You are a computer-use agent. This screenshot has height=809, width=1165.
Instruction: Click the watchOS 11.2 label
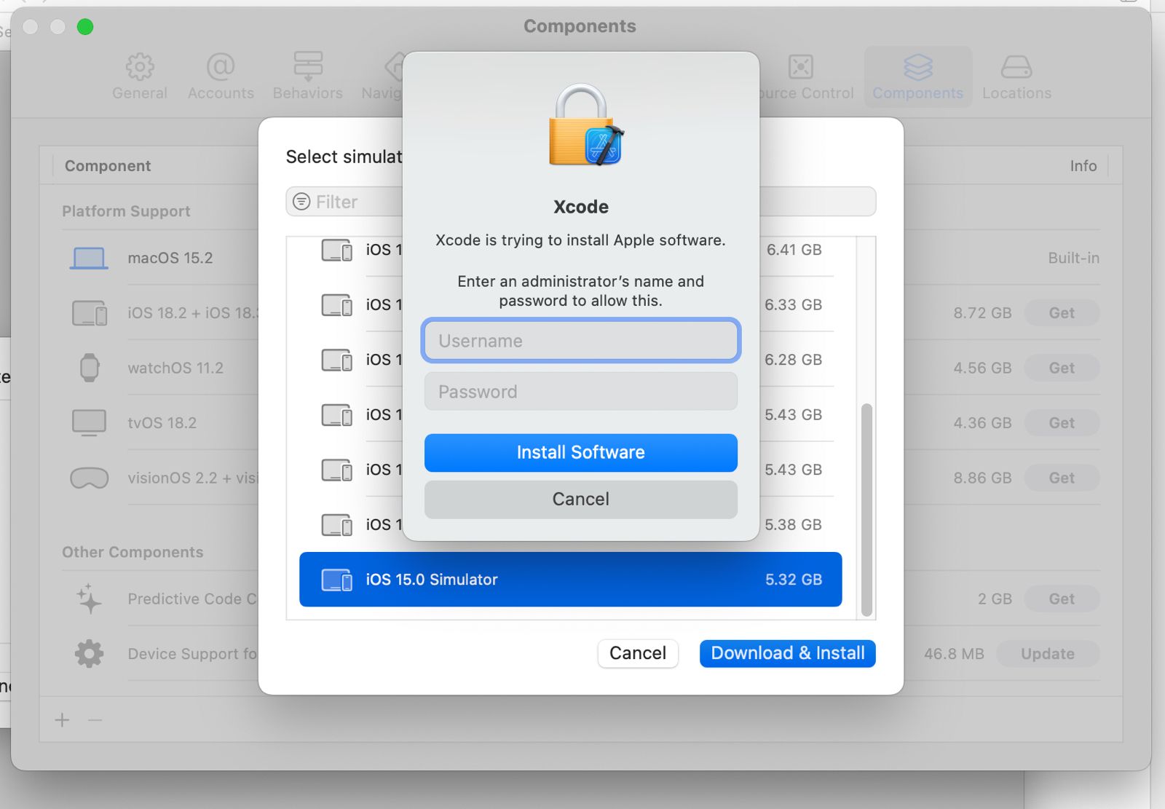(x=175, y=368)
